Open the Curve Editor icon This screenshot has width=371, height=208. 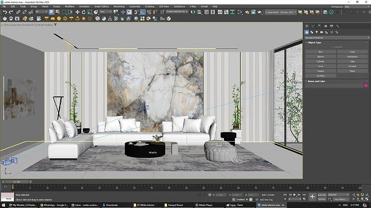point(227,12)
